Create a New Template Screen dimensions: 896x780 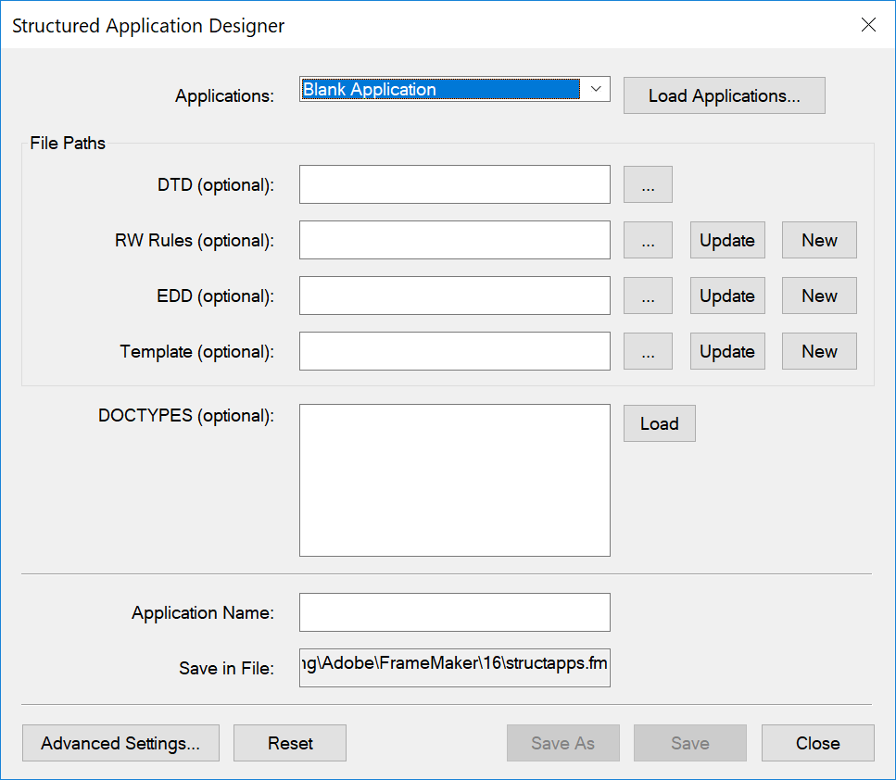point(818,351)
